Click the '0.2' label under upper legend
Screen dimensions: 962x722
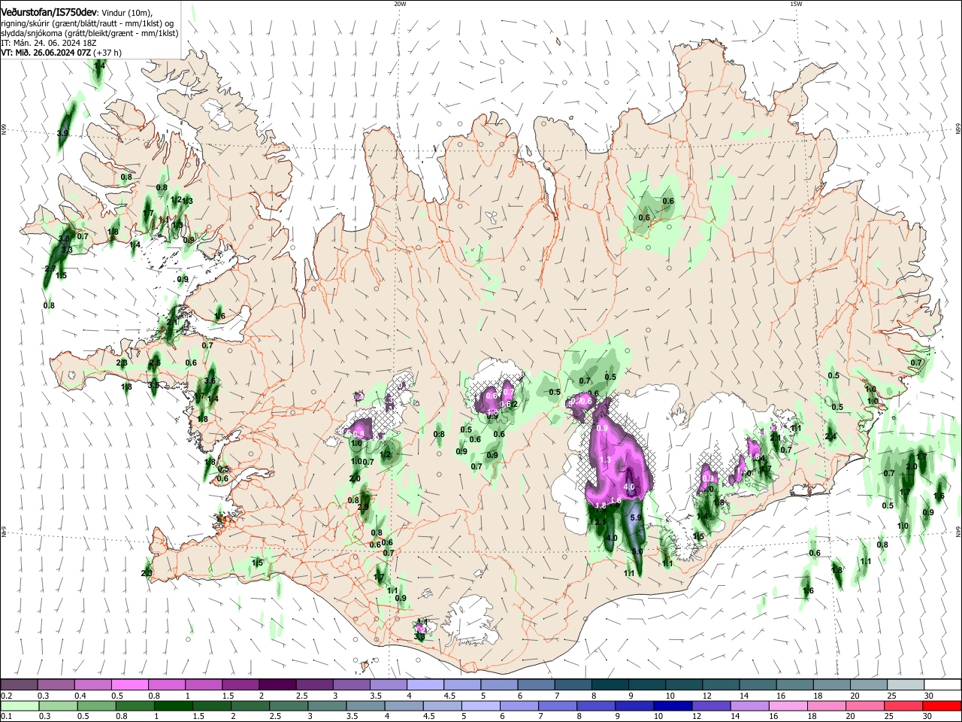6,696
